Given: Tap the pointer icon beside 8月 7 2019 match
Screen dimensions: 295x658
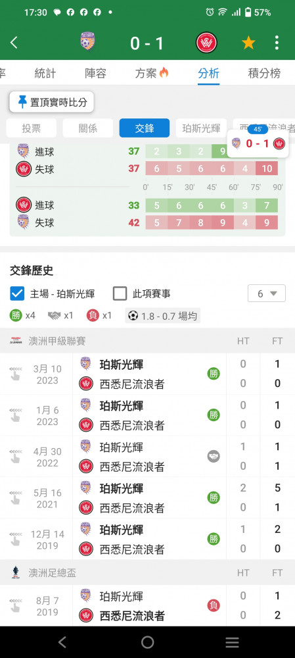Looking at the screenshot, I should 16,605.
